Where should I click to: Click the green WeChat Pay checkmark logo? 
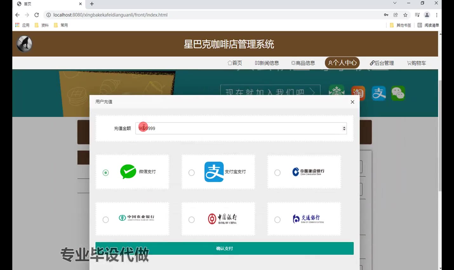[128, 172]
